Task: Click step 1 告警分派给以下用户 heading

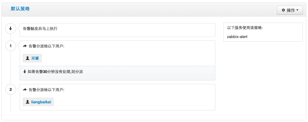Action: (x=46, y=46)
